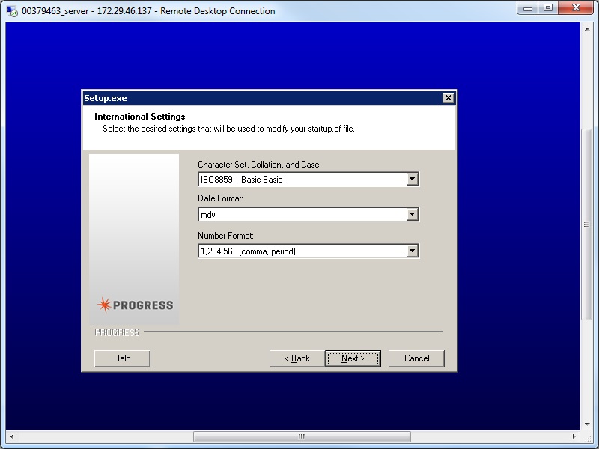This screenshot has width=599, height=449.
Task: Click the vertical scrollbar down arrow
Action: pyautogui.click(x=587, y=423)
